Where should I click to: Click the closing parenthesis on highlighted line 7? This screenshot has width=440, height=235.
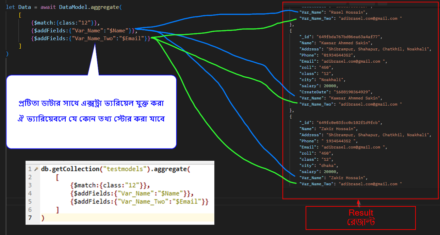(43, 218)
